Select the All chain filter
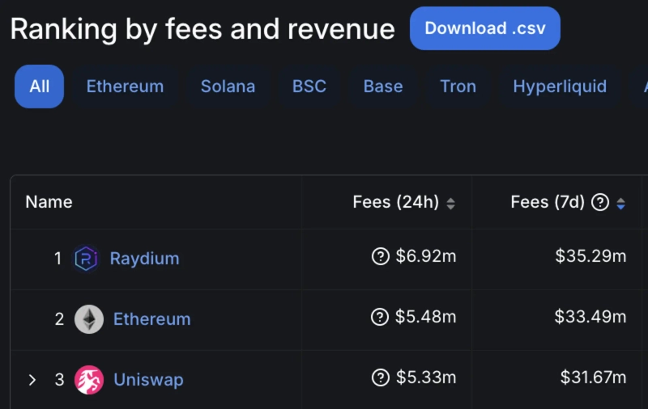Screen dimensions: 648x409 click(39, 86)
